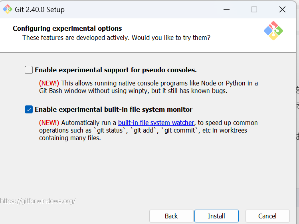Click the "Enable experimental built-in file system monitor" label

[114, 109]
